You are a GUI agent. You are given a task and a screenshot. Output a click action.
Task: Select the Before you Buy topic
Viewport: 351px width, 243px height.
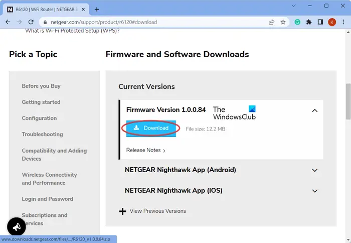pos(41,86)
